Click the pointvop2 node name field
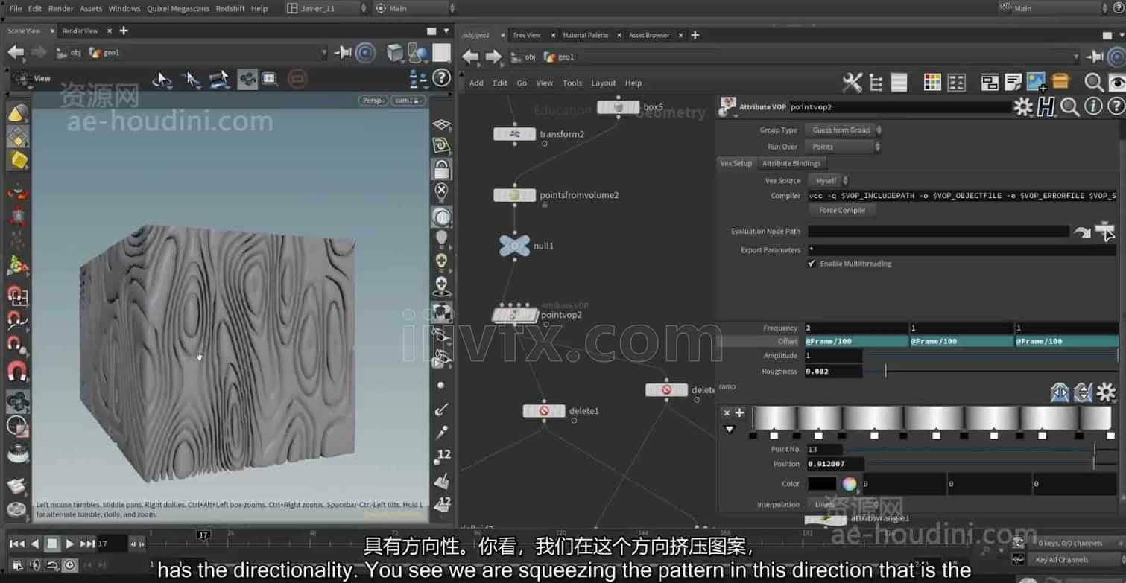The image size is (1126, 583). click(x=899, y=107)
